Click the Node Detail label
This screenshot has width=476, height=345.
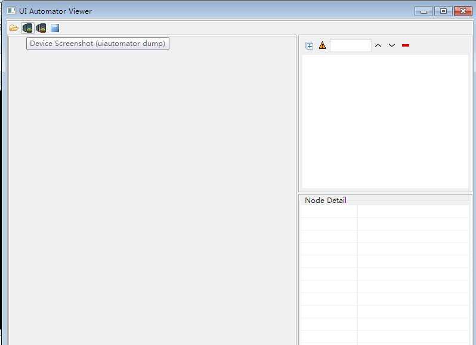326,201
